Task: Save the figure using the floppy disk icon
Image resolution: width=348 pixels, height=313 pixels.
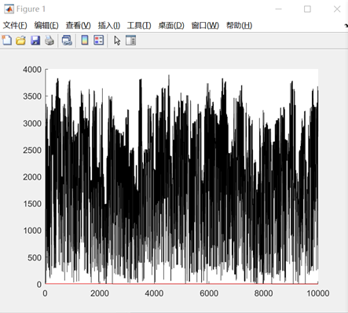Action: [x=35, y=41]
